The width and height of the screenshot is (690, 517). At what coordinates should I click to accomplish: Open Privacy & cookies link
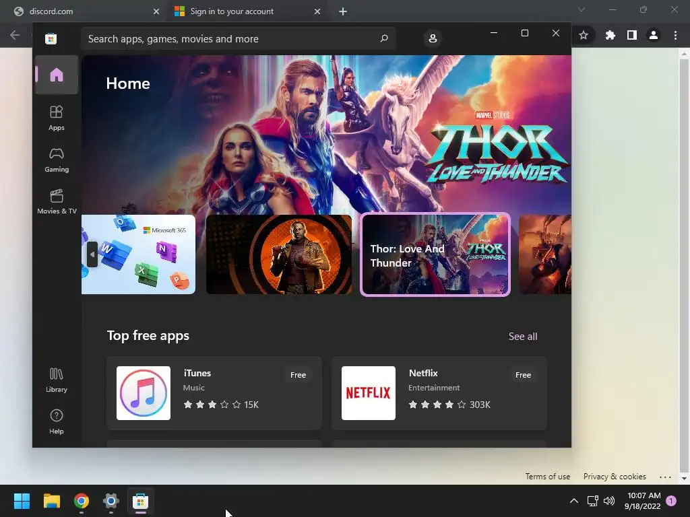tap(615, 477)
